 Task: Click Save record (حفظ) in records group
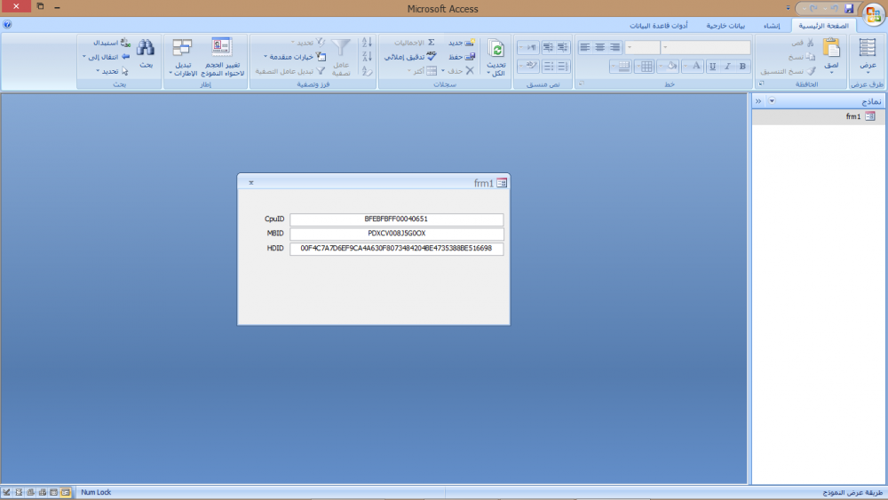(462, 57)
